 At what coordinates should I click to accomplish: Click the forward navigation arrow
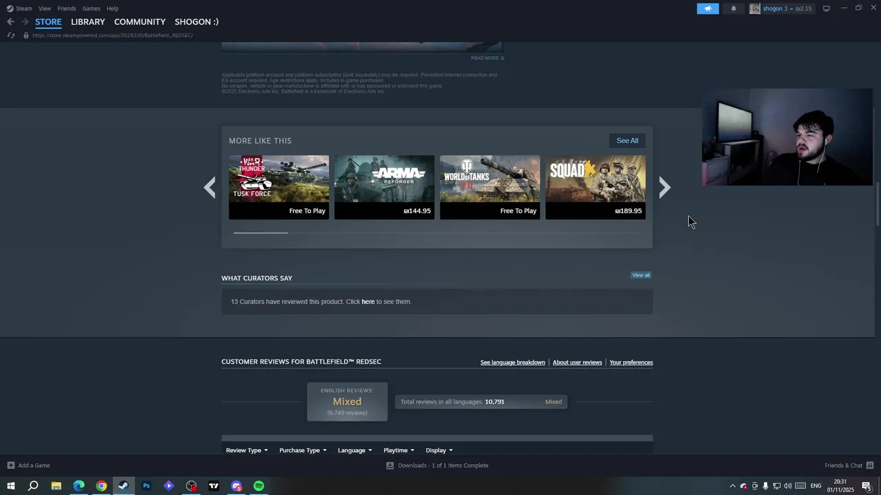click(x=25, y=22)
